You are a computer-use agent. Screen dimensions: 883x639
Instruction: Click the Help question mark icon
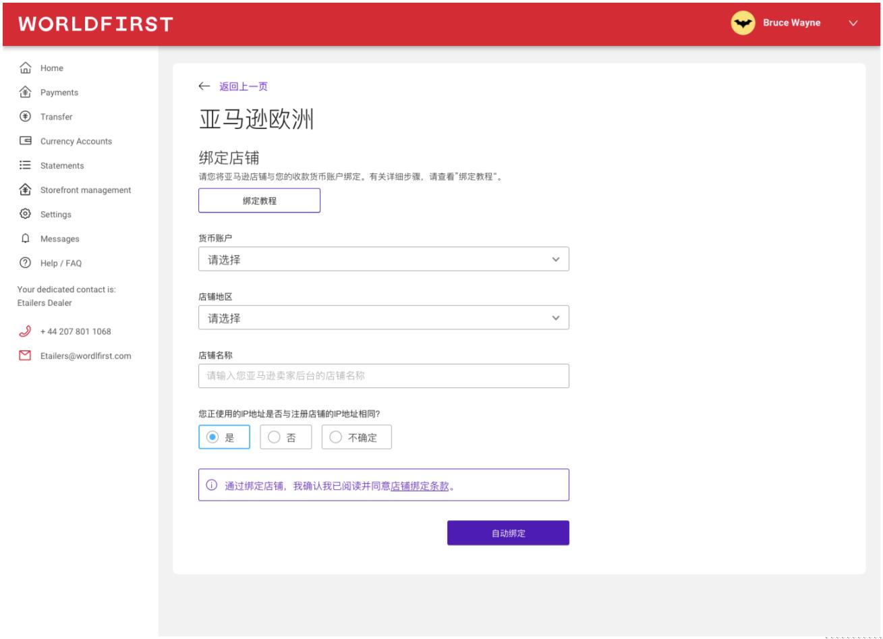click(x=26, y=262)
